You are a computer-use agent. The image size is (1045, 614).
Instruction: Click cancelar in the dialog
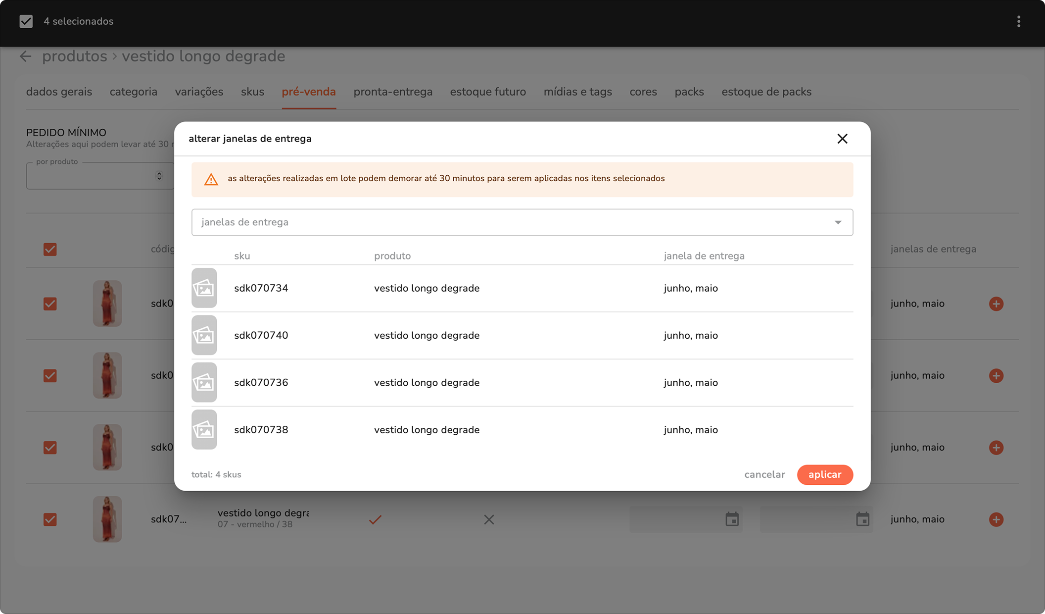(x=764, y=474)
